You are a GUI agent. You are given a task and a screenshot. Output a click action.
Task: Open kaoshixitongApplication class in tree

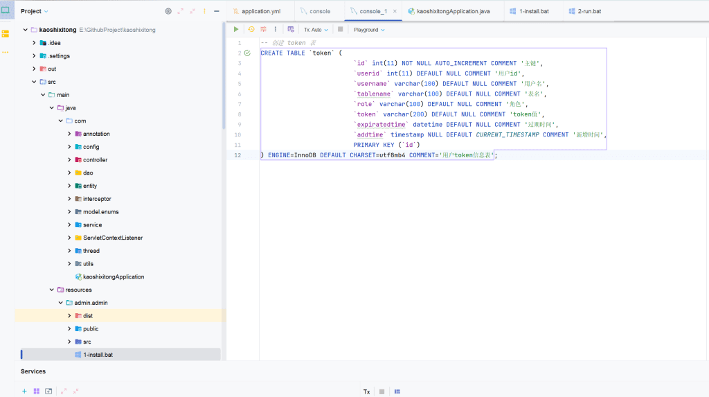[x=114, y=277]
